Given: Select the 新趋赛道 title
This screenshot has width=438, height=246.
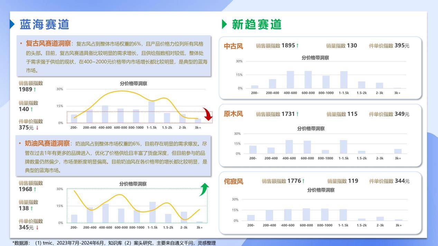Looking at the screenshot, I should pyautogui.click(x=257, y=24).
